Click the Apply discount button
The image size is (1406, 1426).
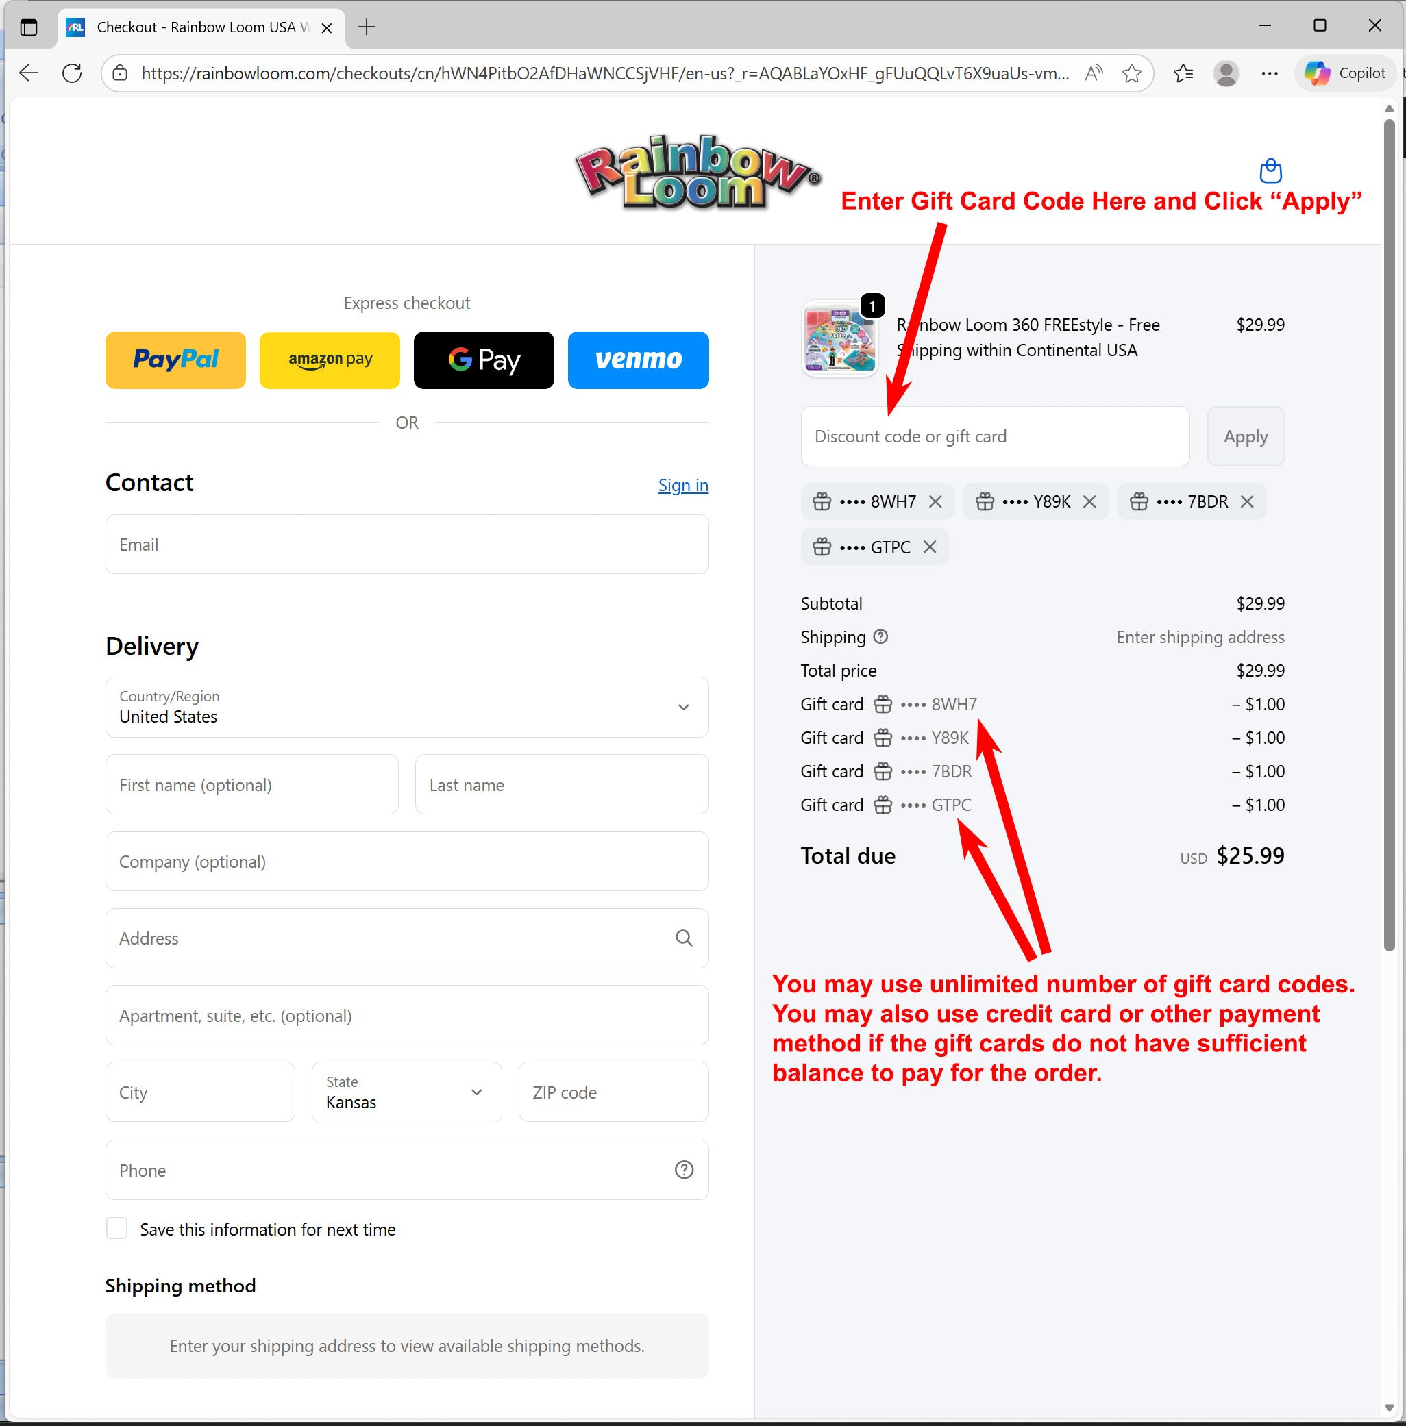click(1246, 436)
